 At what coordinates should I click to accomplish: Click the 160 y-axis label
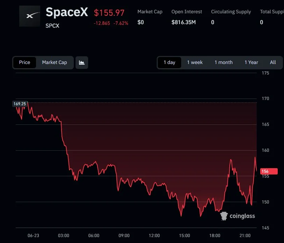(x=265, y=150)
